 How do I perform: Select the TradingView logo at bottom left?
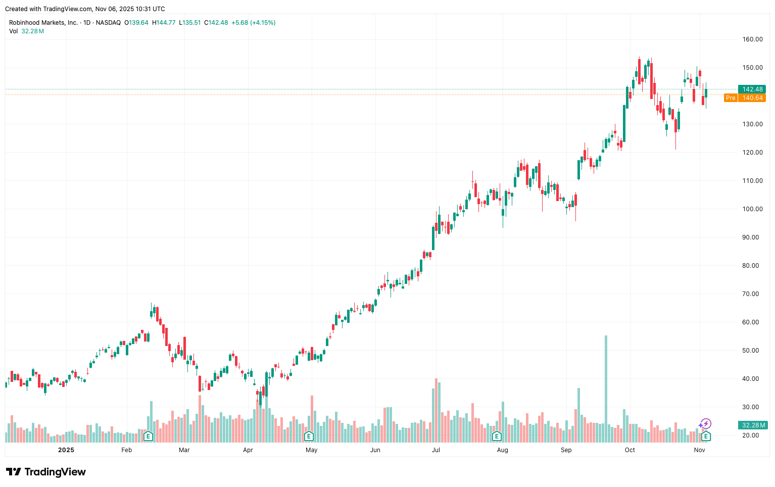pos(45,471)
